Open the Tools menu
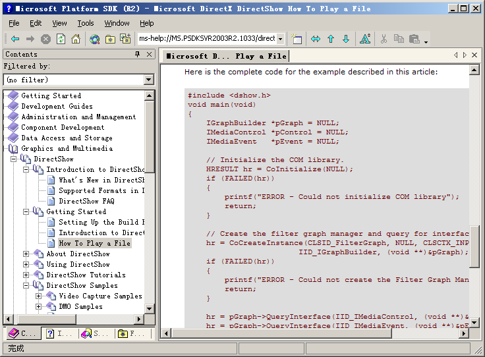Image resolution: width=485 pixels, height=357 pixels. pyautogui.click(x=86, y=24)
